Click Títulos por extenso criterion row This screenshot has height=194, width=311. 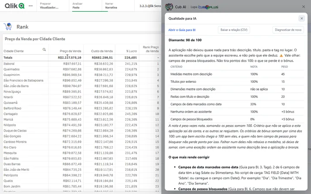pos(236,81)
